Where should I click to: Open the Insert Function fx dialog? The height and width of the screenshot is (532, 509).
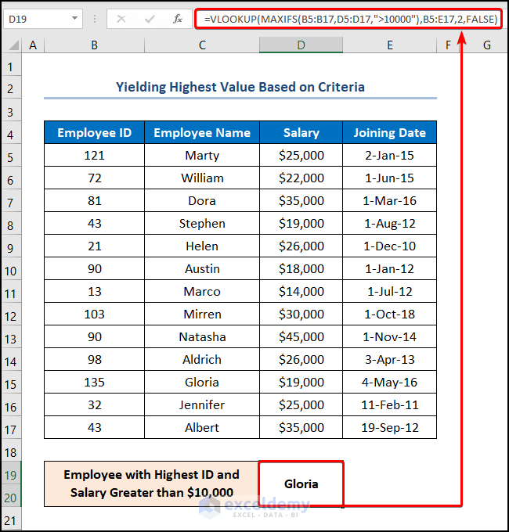(x=178, y=19)
